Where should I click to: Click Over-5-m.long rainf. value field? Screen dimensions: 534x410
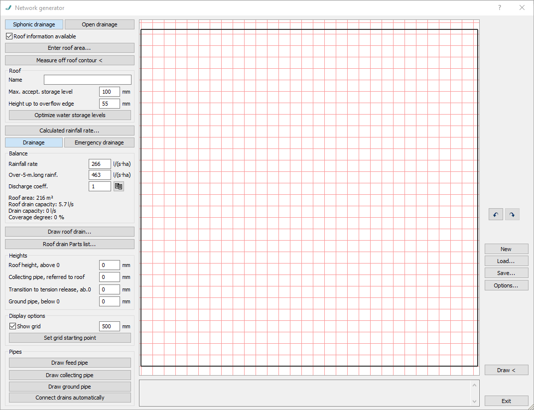coord(100,175)
